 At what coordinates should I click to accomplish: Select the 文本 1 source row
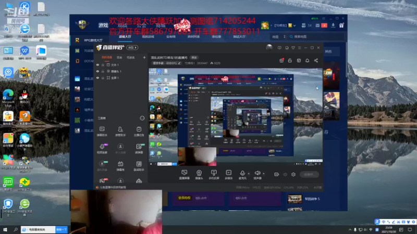coord(121,64)
